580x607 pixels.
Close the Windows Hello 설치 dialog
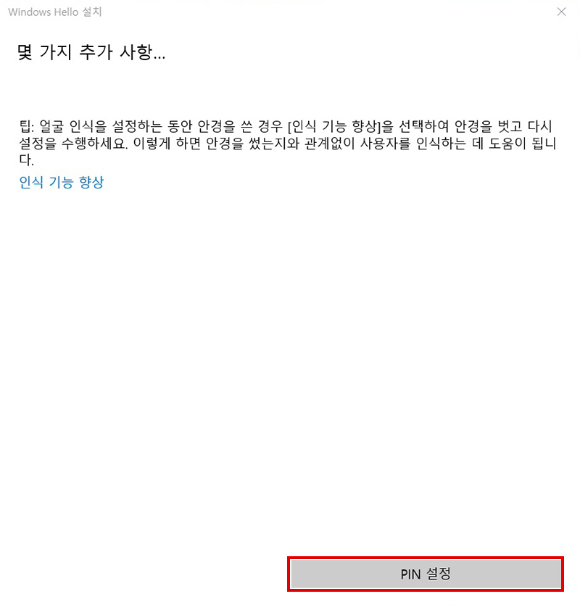[561, 12]
